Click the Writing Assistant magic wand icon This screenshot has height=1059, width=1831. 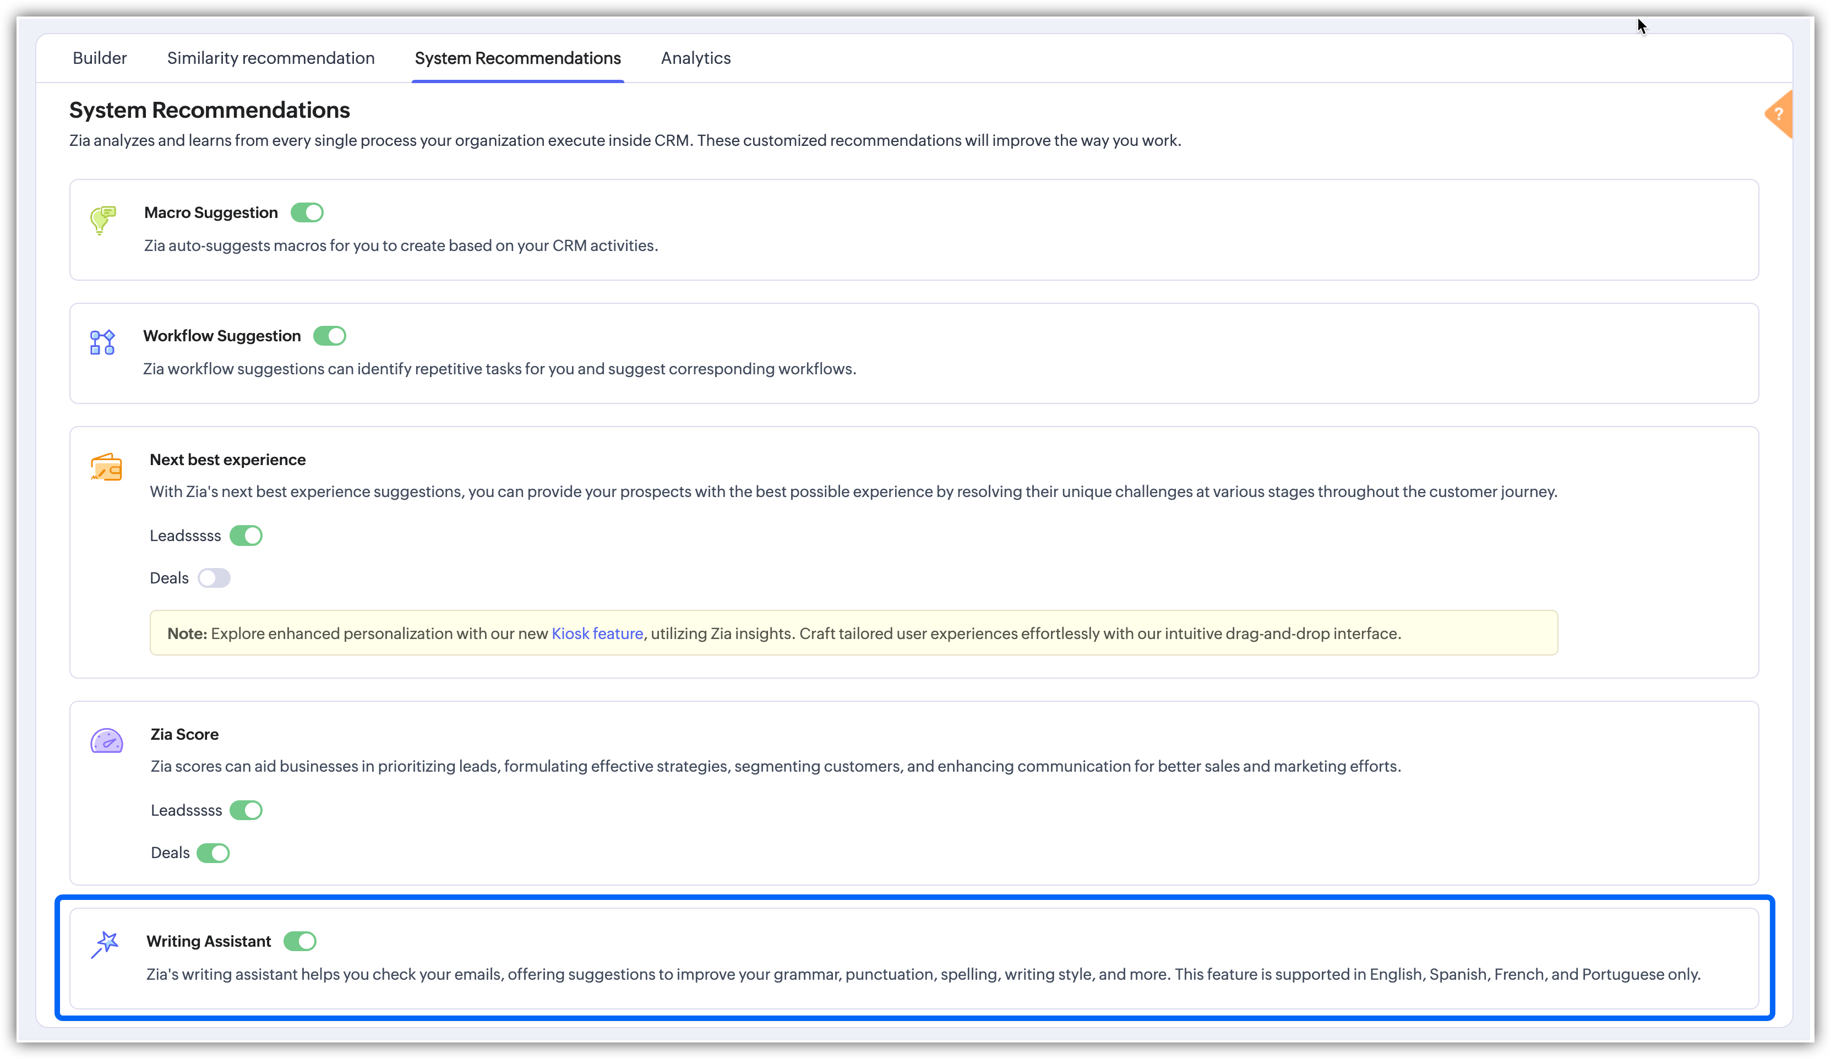coord(105,945)
